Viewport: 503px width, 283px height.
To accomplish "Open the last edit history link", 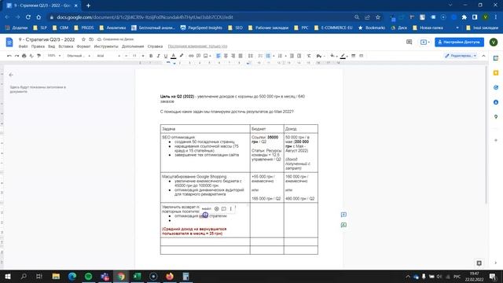I will coord(197,46).
